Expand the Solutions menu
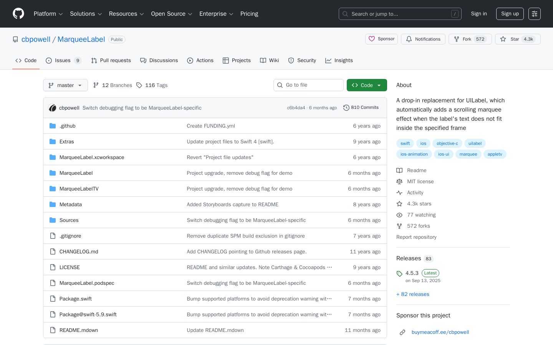 [x=86, y=14]
